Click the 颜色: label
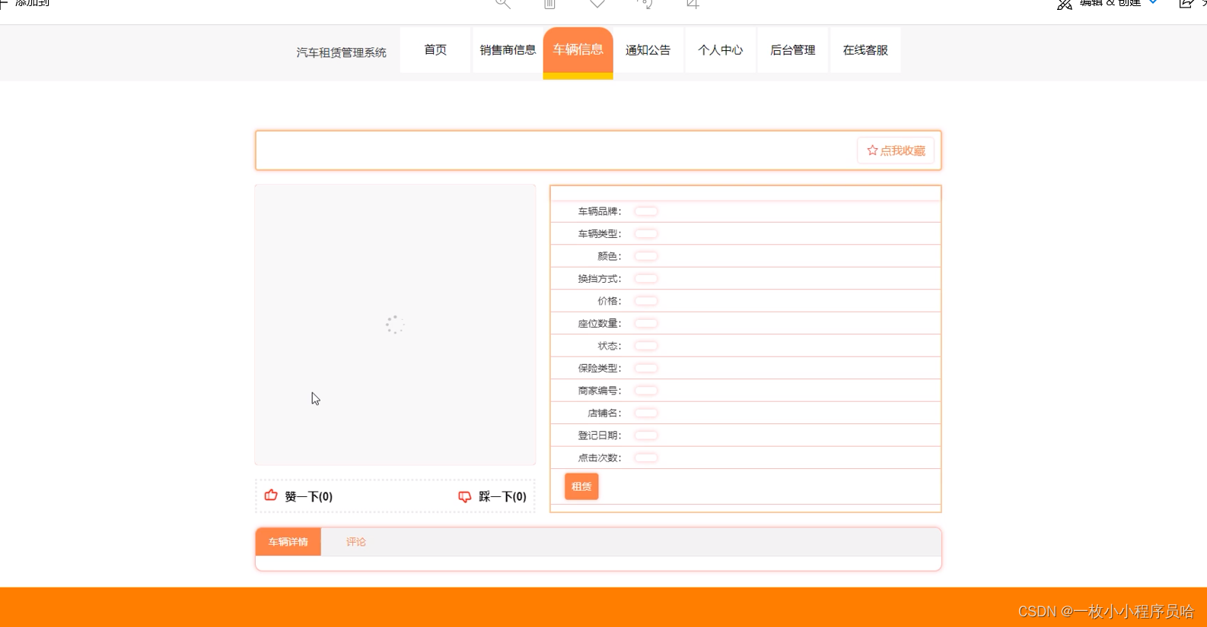1207x627 pixels. point(610,256)
